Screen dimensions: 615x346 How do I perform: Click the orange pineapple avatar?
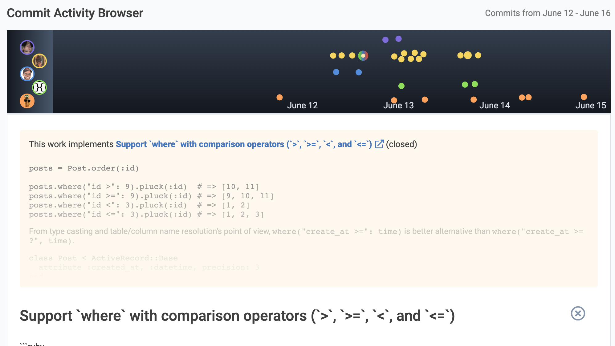pos(27,101)
